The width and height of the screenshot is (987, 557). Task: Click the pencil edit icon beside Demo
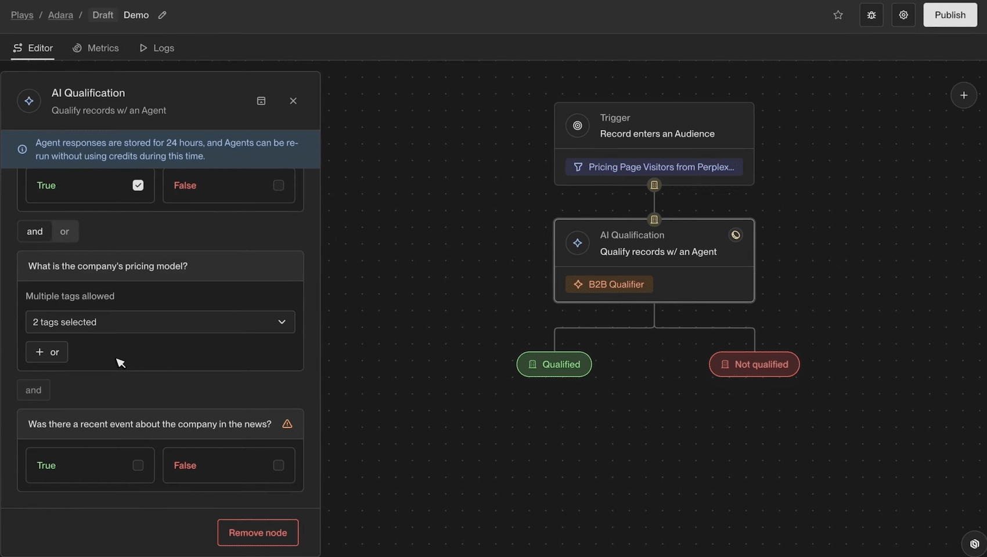(163, 15)
